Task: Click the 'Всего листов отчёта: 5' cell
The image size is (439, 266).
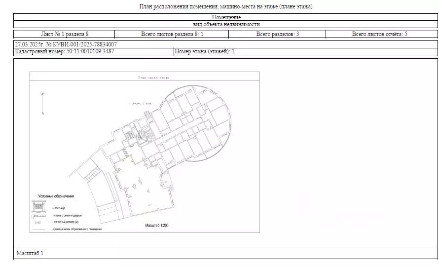Action: (379, 34)
